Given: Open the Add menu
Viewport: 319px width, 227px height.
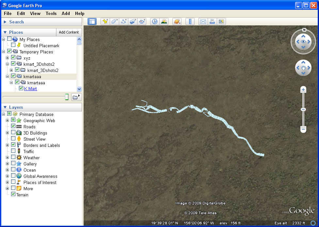Looking at the screenshot, I should pyautogui.click(x=66, y=13).
